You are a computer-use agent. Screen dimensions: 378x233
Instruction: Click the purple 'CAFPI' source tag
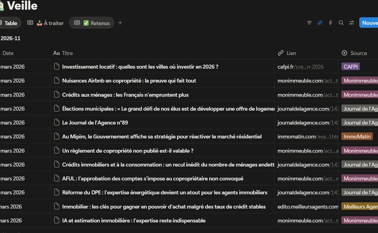point(350,66)
